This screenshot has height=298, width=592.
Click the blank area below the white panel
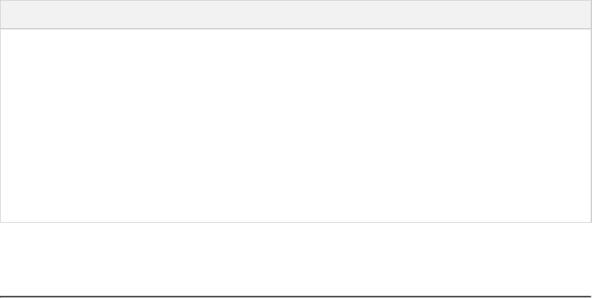point(296,258)
